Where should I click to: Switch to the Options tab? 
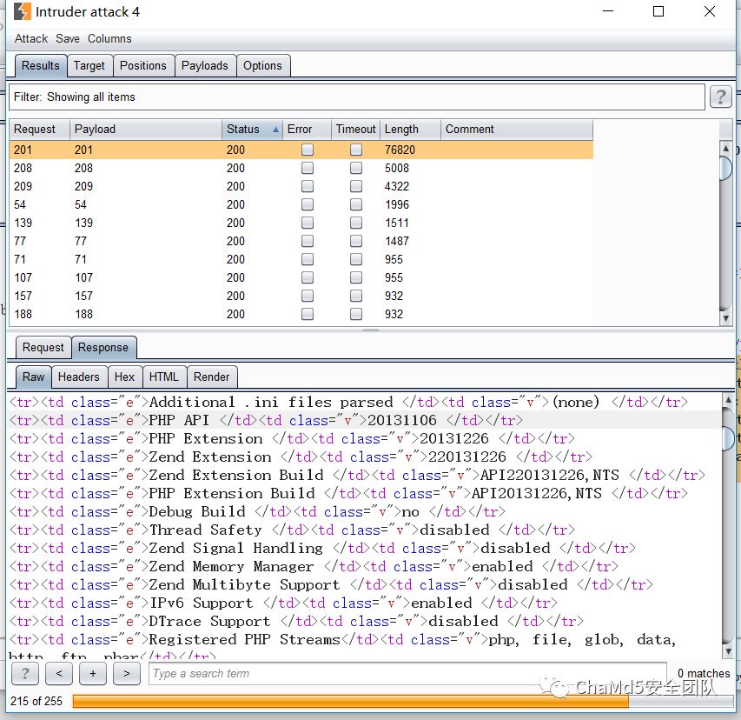point(262,66)
